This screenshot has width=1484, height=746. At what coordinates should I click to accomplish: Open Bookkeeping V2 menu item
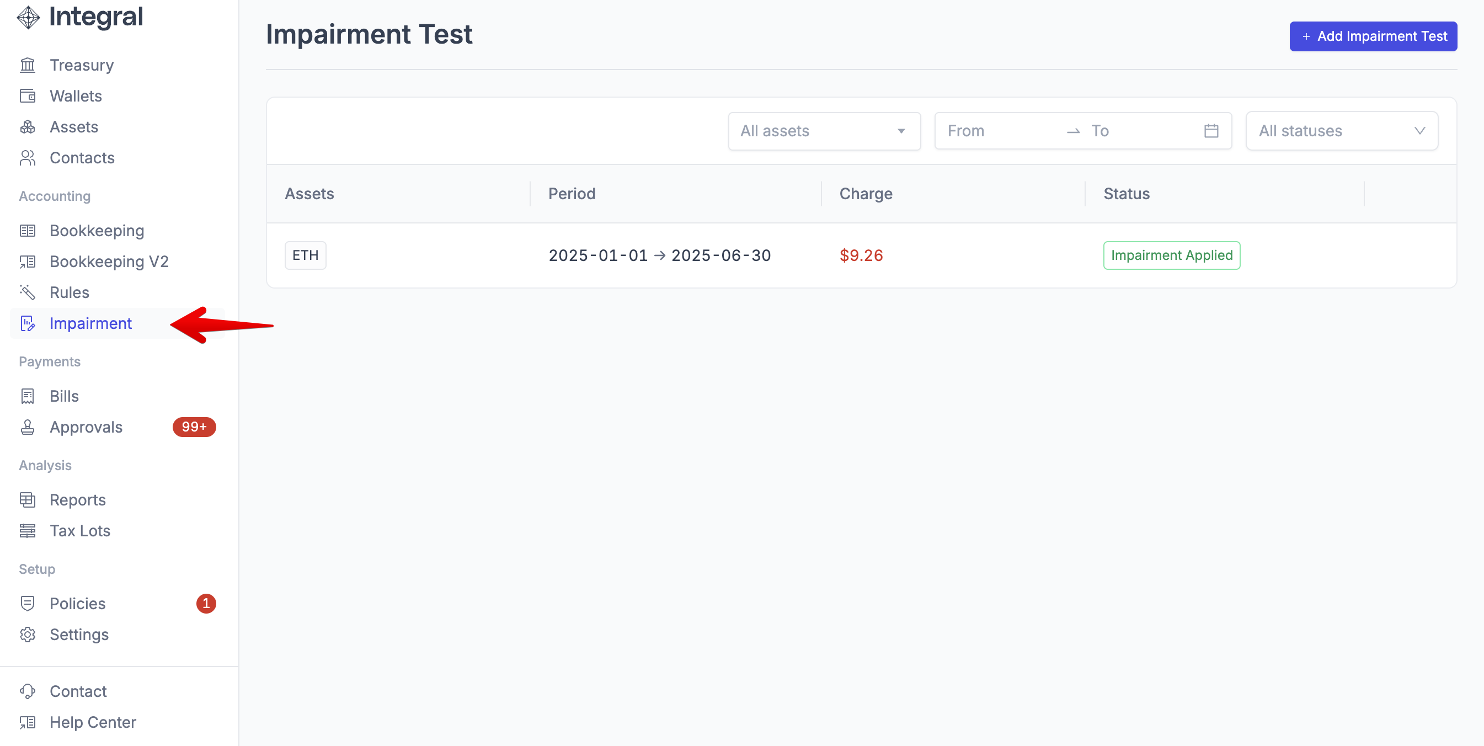tap(109, 262)
